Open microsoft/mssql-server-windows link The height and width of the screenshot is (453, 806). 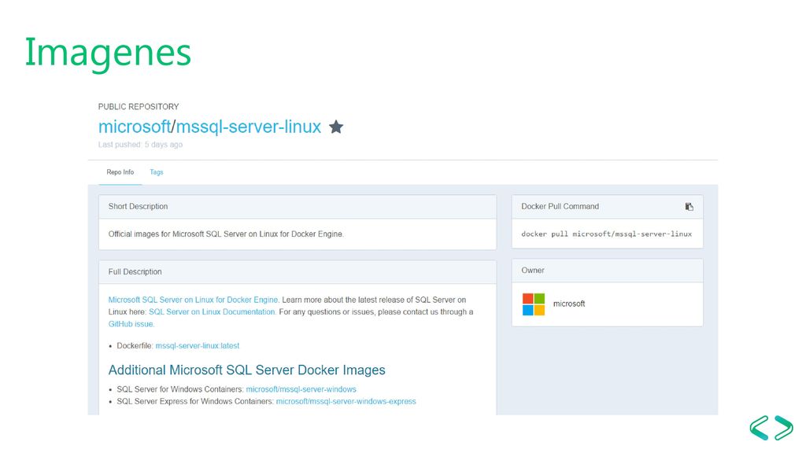click(x=301, y=389)
